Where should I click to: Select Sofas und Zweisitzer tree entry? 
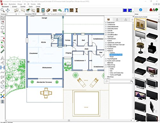click(116, 73)
